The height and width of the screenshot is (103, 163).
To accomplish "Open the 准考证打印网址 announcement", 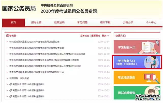I will [x=45, y=66].
